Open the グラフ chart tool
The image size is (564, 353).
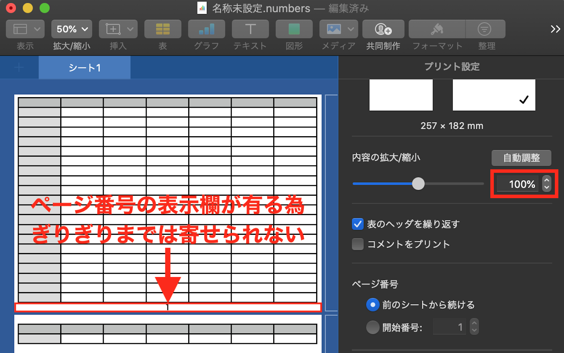pyautogui.click(x=206, y=29)
